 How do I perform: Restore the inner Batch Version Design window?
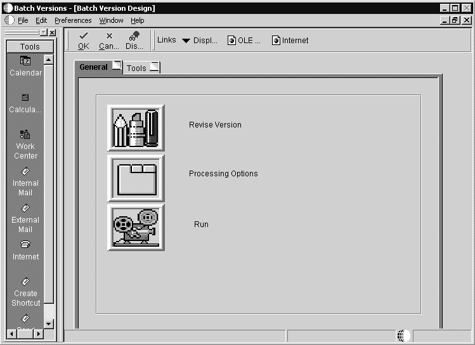pyautogui.click(x=455, y=20)
